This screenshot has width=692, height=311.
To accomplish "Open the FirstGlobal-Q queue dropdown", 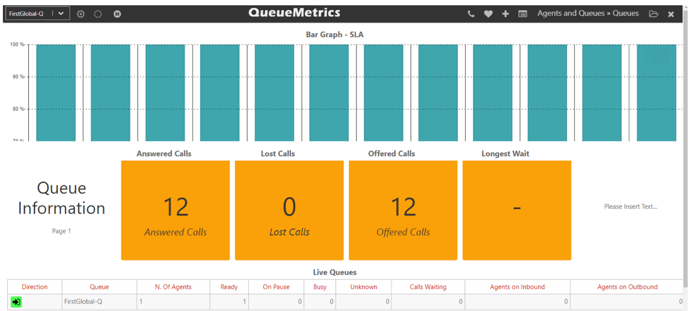I will click(x=37, y=13).
